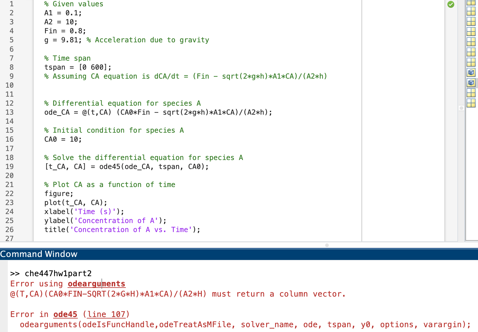Click the '% Time span' comment

tap(68, 58)
